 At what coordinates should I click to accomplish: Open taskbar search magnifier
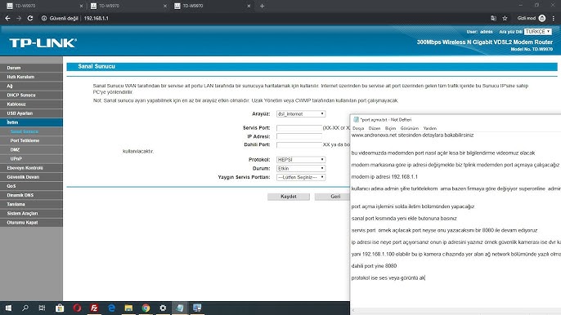tap(25, 308)
